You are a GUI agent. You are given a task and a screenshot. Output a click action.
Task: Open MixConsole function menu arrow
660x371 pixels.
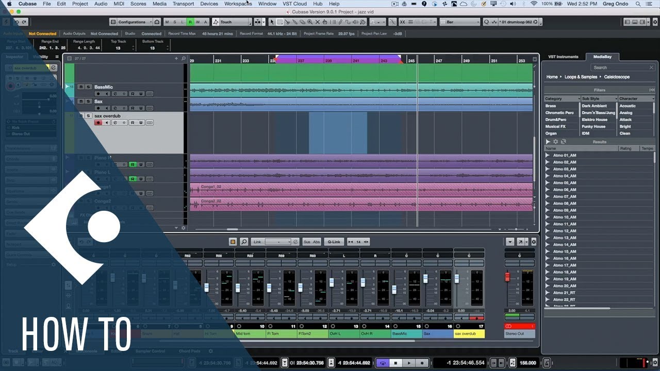510,242
